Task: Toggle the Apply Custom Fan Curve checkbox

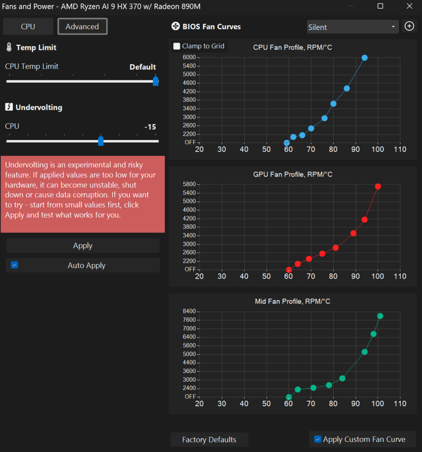Action: (x=317, y=439)
